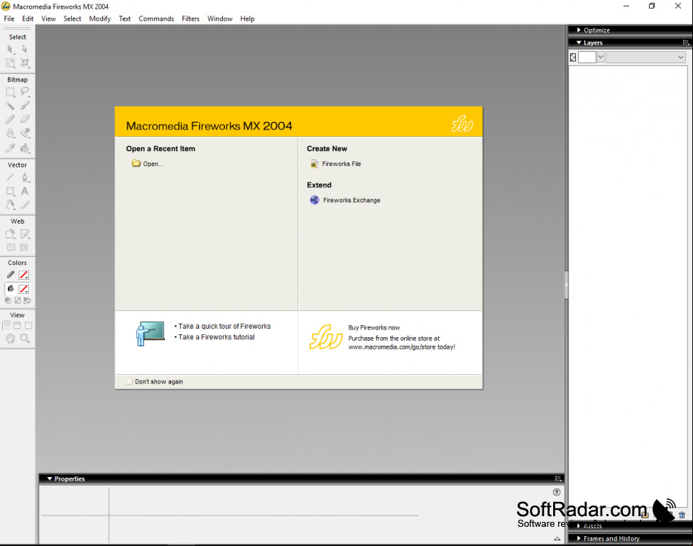This screenshot has width=693, height=546.
Task: Select the Blur tool
Action: [x=10, y=133]
